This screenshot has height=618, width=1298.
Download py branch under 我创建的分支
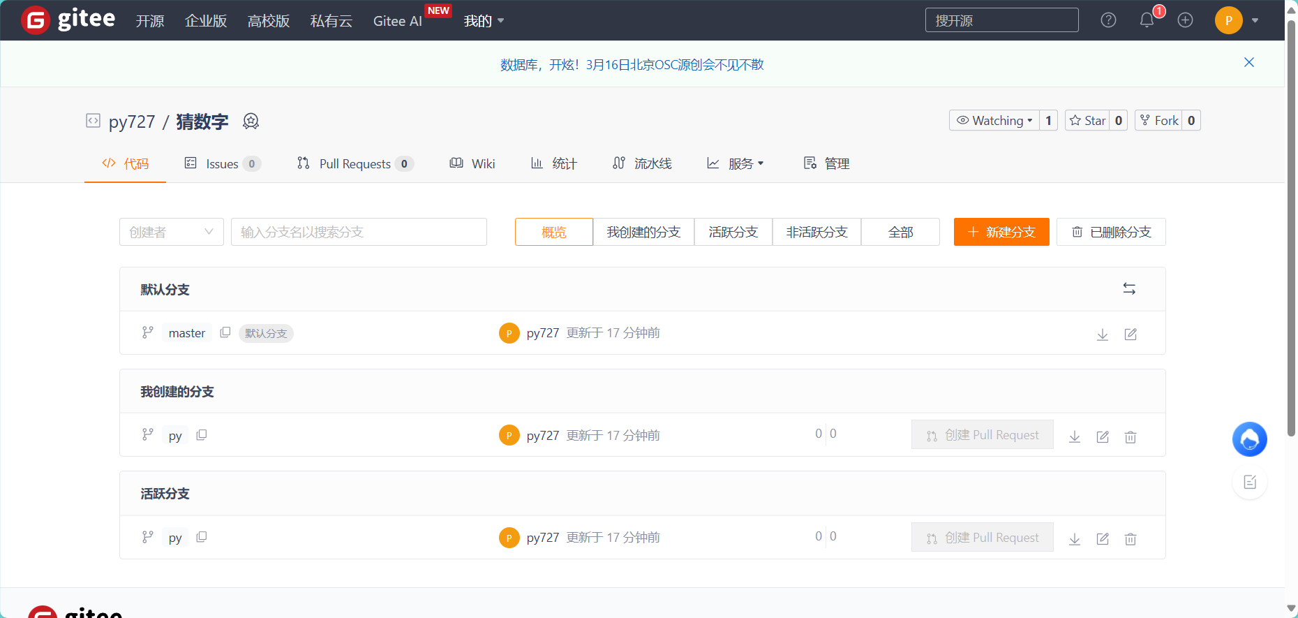coord(1075,437)
